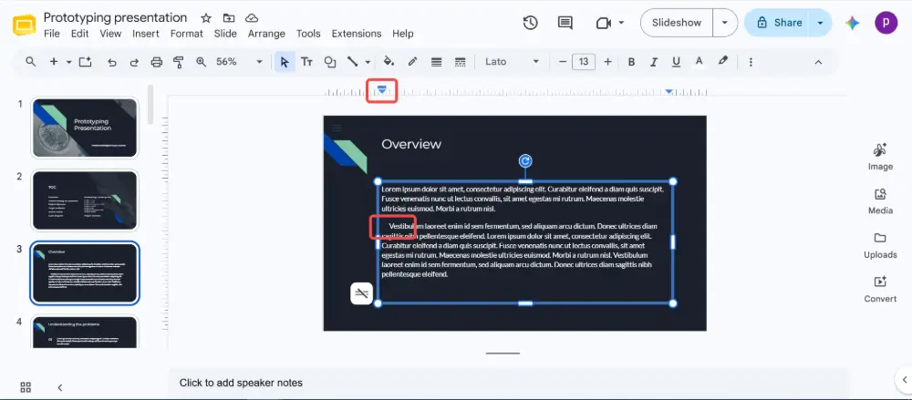Open border weight options
This screenshot has width=912, height=400.
pyautogui.click(x=436, y=62)
